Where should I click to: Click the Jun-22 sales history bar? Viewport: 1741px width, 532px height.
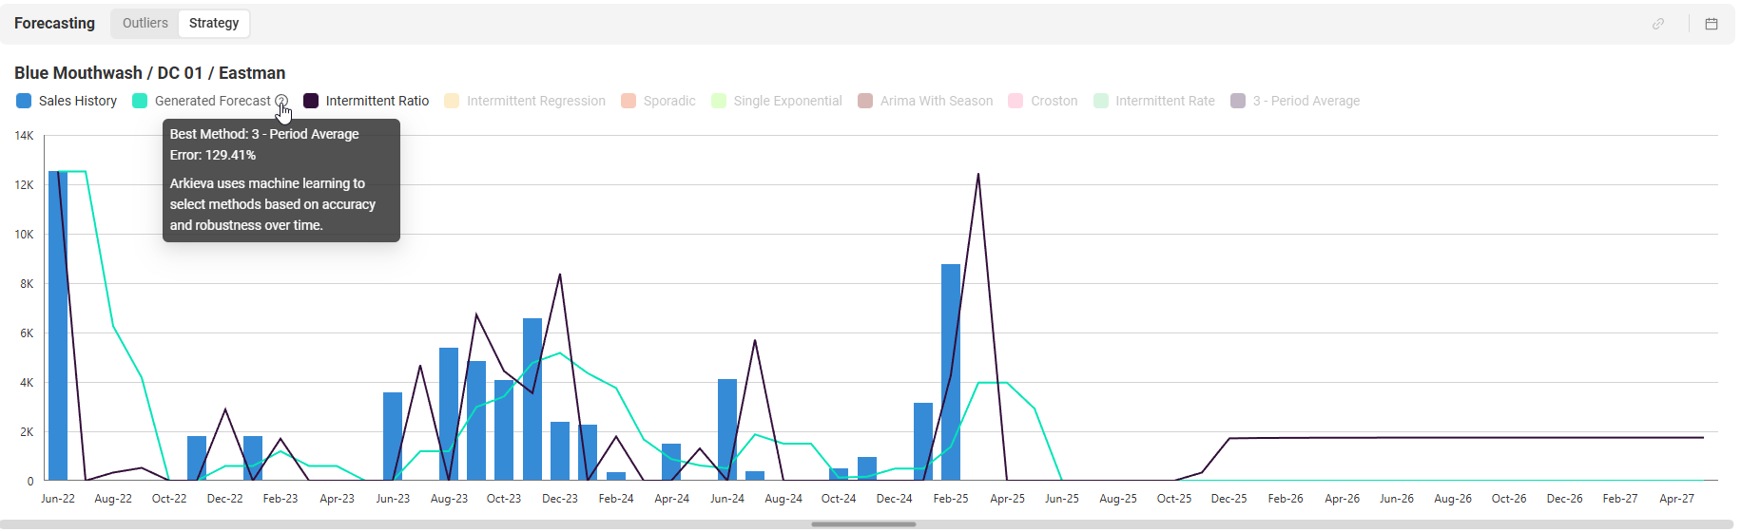(58, 326)
